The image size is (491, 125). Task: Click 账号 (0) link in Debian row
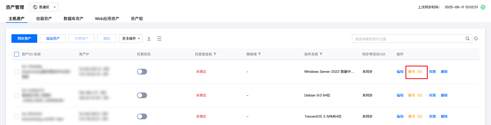point(415,95)
